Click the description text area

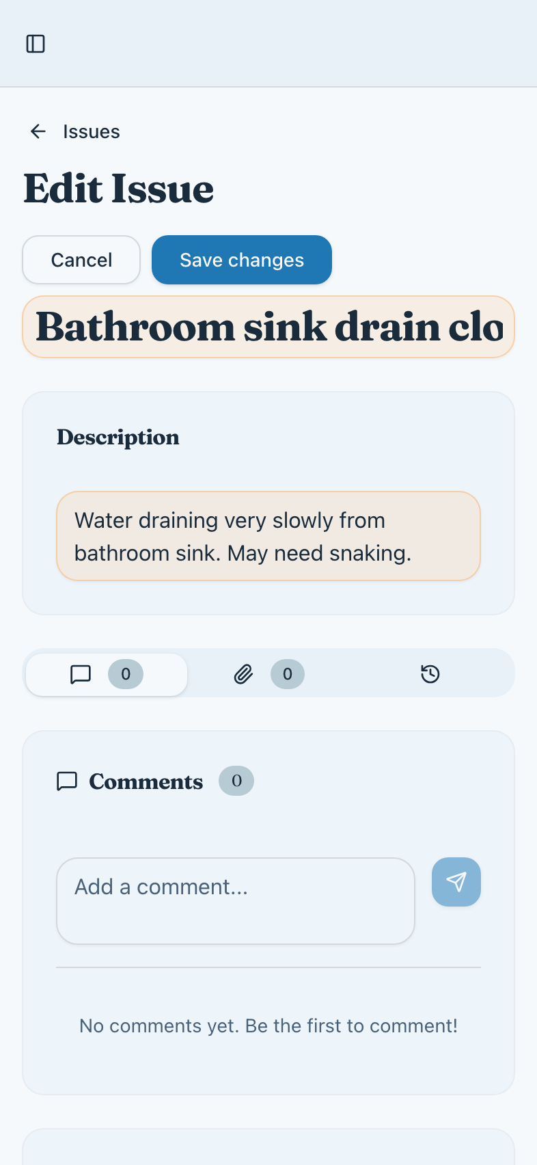[x=268, y=536]
